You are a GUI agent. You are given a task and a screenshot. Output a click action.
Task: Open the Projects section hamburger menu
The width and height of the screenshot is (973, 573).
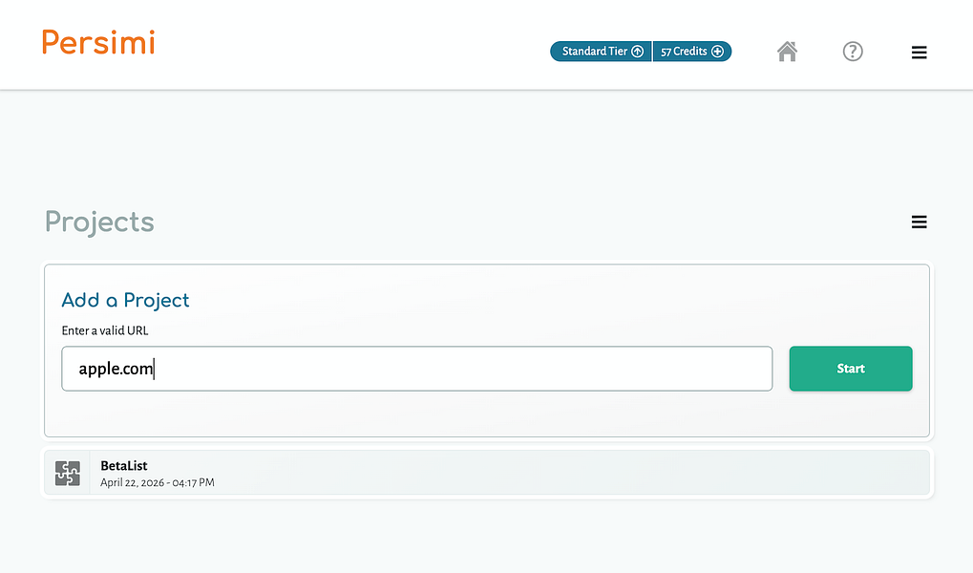[x=919, y=222]
